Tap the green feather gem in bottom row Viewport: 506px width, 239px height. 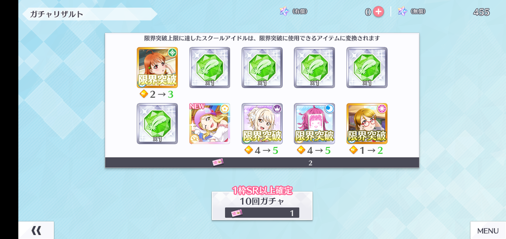[x=157, y=124]
